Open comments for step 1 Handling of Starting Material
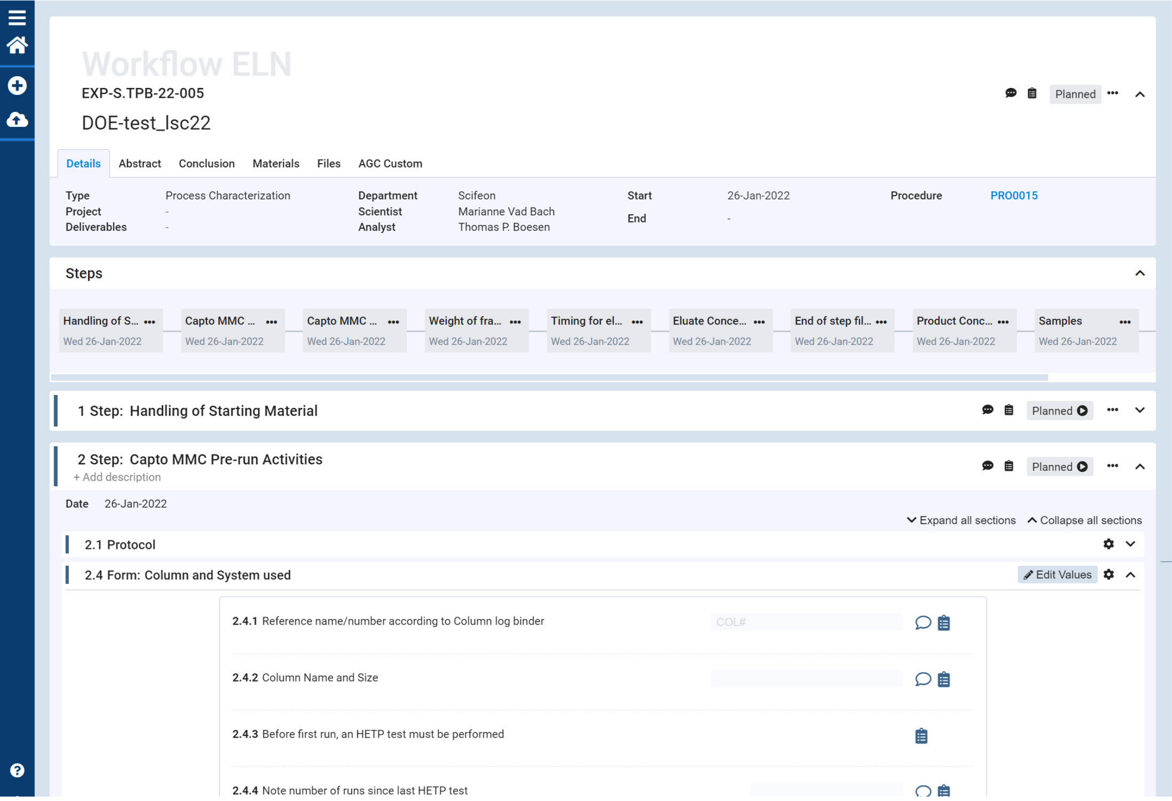This screenshot has width=1172, height=801. click(x=987, y=410)
